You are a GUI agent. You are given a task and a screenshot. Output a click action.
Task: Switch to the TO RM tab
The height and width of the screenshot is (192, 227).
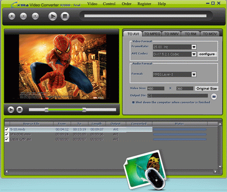(x=191, y=34)
